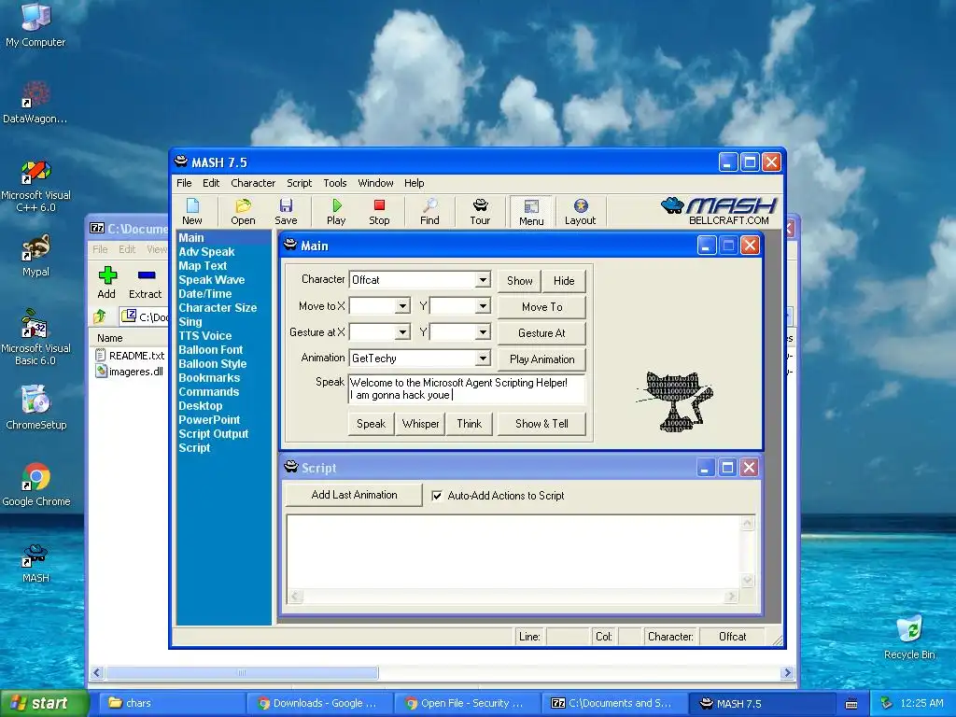Launch the Tour toolbar icon
This screenshot has width=956, height=717.
(480, 212)
